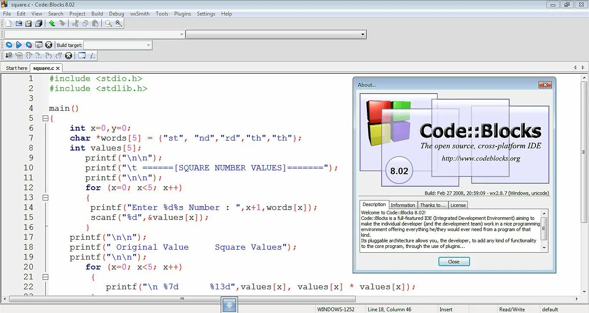
Task: Abort the build in compiler toolbar
Action: pyautogui.click(x=49, y=45)
